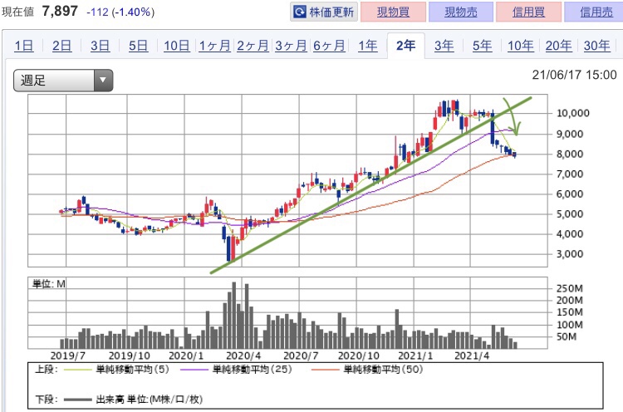Click the 単位: M label

coord(48,284)
